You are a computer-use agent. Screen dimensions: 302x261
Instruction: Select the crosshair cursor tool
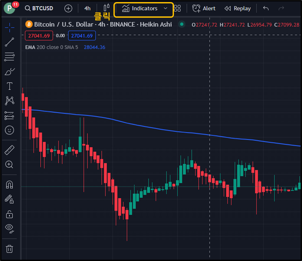[9, 28]
